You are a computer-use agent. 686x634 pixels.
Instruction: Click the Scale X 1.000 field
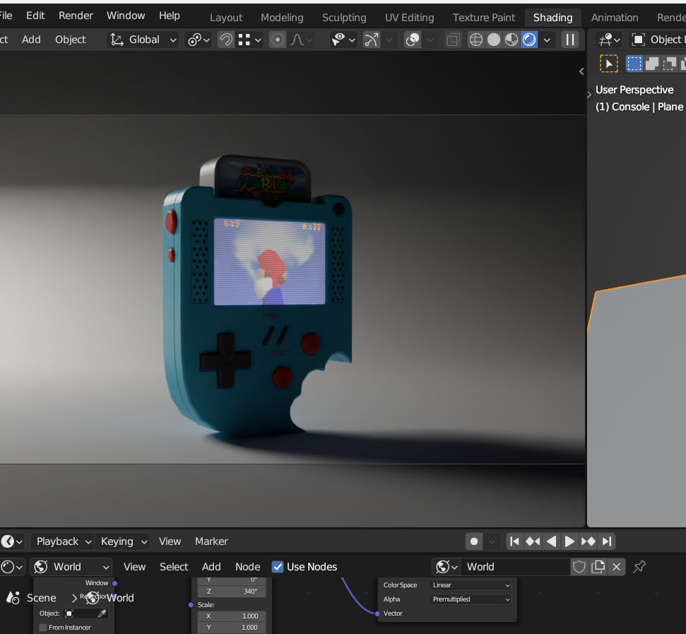point(232,616)
